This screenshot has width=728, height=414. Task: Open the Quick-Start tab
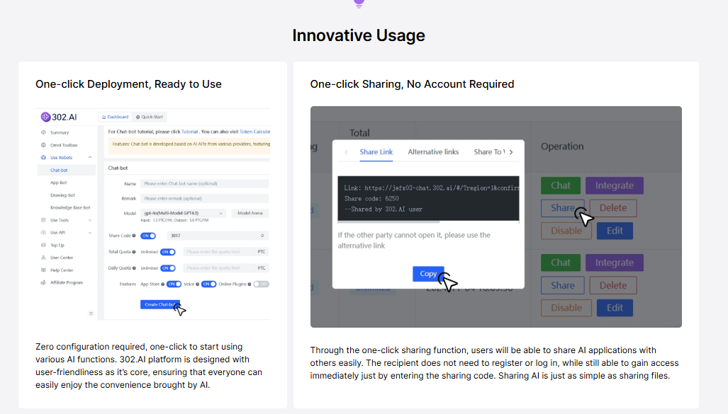(150, 117)
